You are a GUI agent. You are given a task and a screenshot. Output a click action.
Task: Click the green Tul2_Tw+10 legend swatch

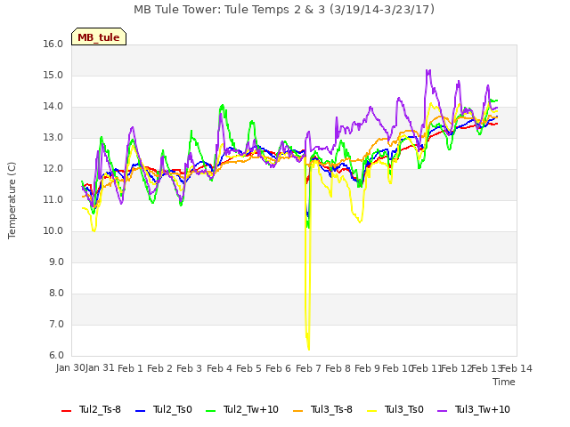tap(210, 411)
